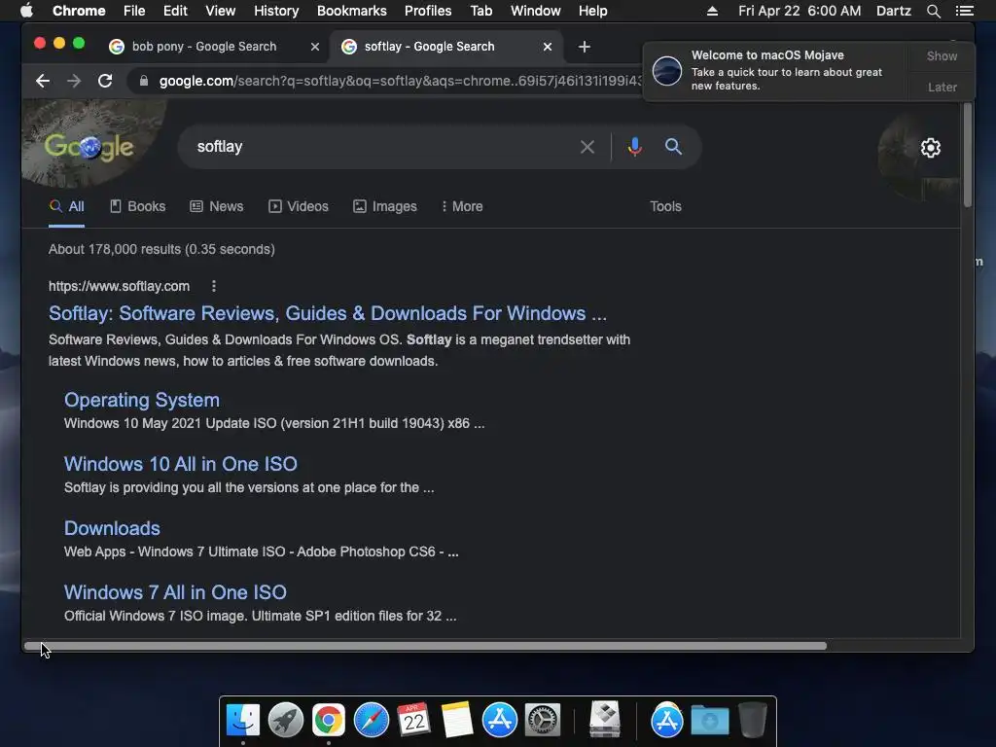Open the Operating System sitelink
This screenshot has height=747, width=996.
pos(142,400)
